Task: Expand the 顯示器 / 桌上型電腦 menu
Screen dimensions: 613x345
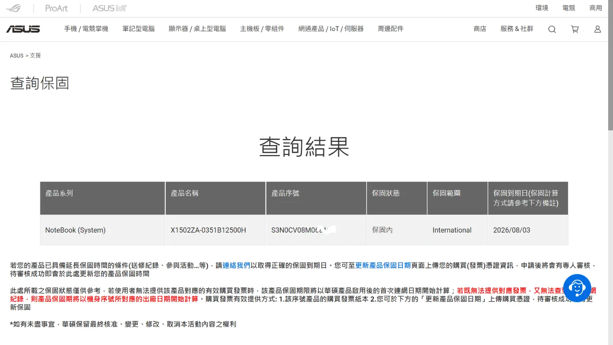Action: point(197,29)
